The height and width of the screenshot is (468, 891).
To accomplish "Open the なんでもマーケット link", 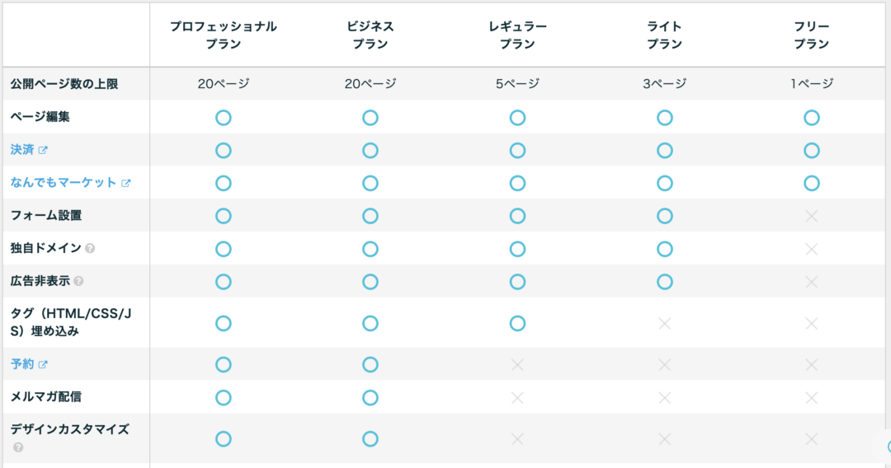I will (x=63, y=183).
